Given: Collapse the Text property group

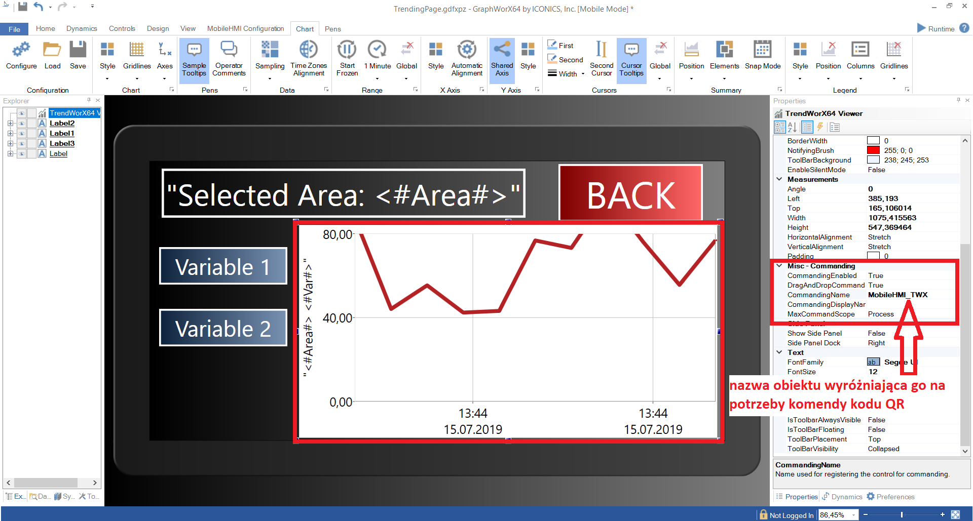Looking at the screenshot, I should [x=779, y=352].
